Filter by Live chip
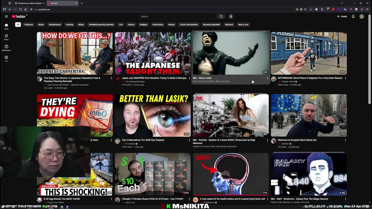Image resolution: width=372 pixels, height=209 pixels. point(121,24)
